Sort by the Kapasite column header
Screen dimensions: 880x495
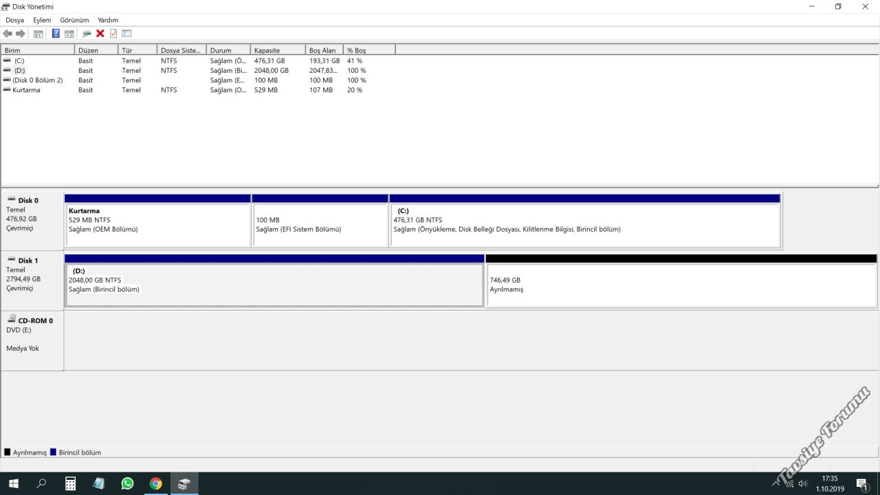point(278,50)
